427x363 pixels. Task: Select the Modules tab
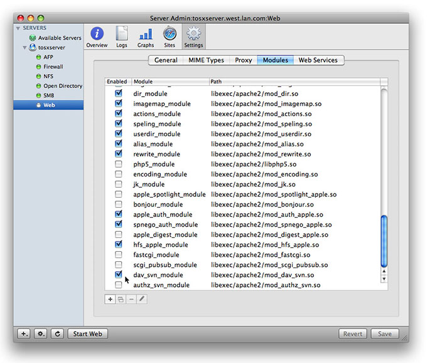pyautogui.click(x=275, y=60)
